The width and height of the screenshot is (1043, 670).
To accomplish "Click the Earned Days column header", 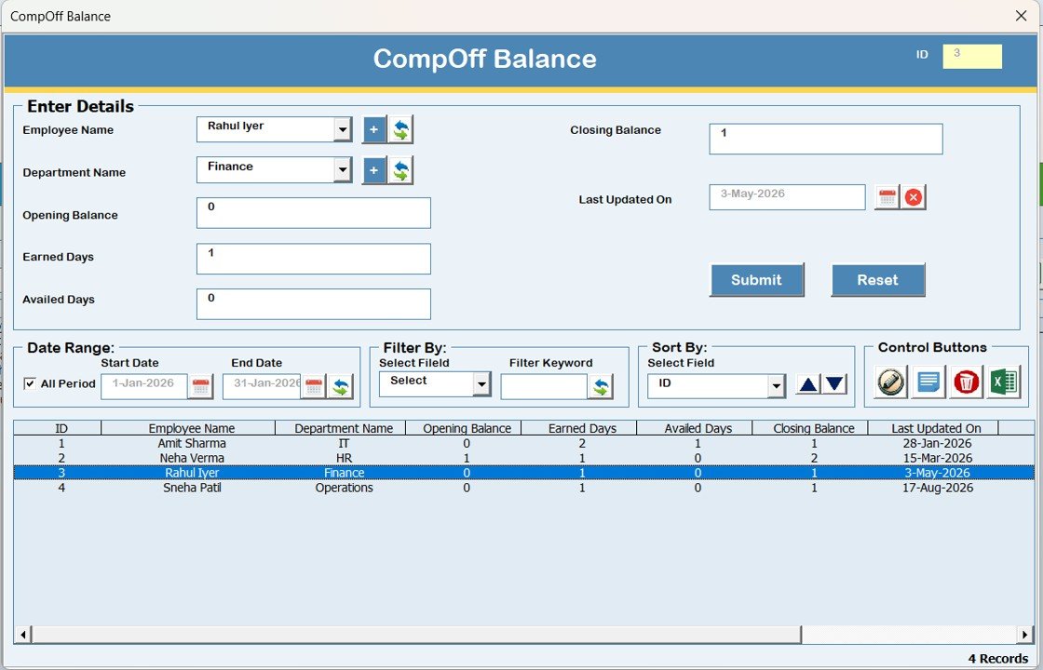I will [582, 428].
